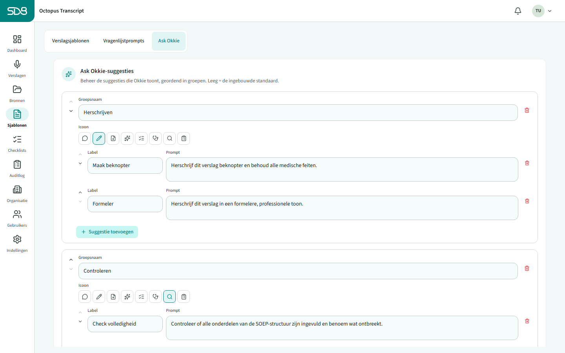Click the TU avatar
This screenshot has height=353, width=565.
pos(538,11)
